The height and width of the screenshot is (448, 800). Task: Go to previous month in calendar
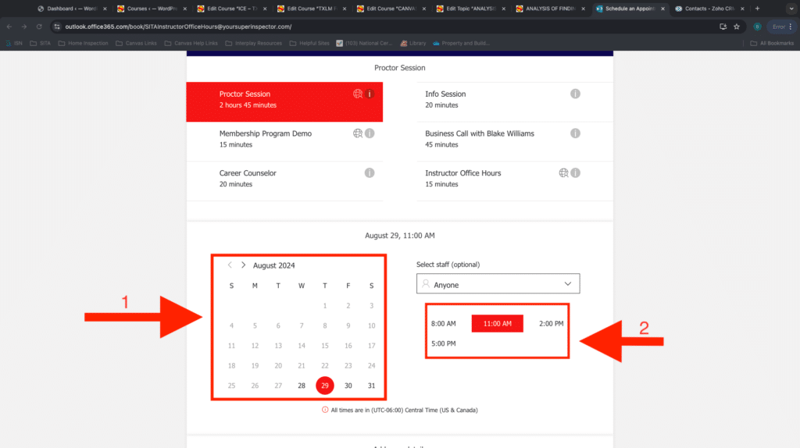tap(230, 265)
